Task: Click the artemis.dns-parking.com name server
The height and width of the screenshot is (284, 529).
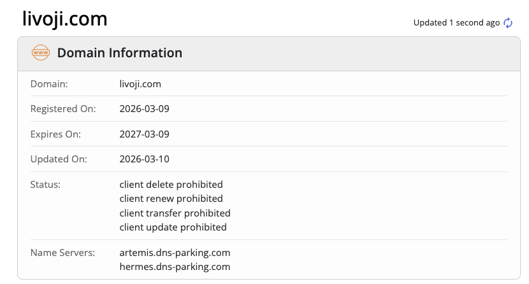Action: click(x=175, y=253)
